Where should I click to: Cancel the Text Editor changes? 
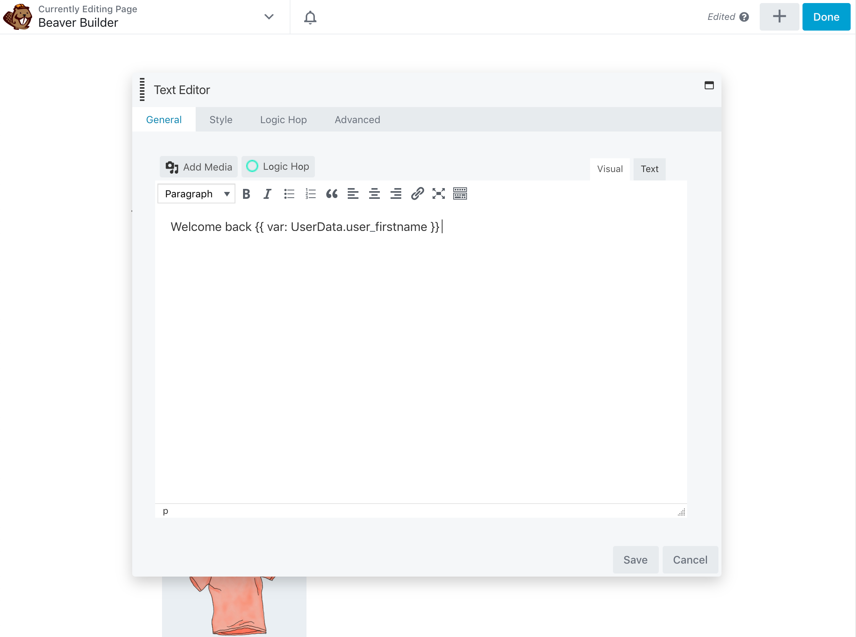[690, 559]
